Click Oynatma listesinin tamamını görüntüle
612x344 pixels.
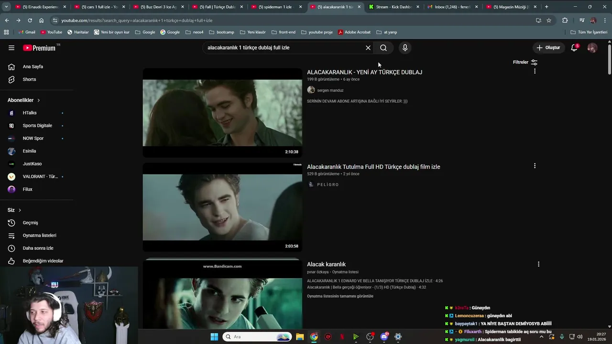point(340,296)
